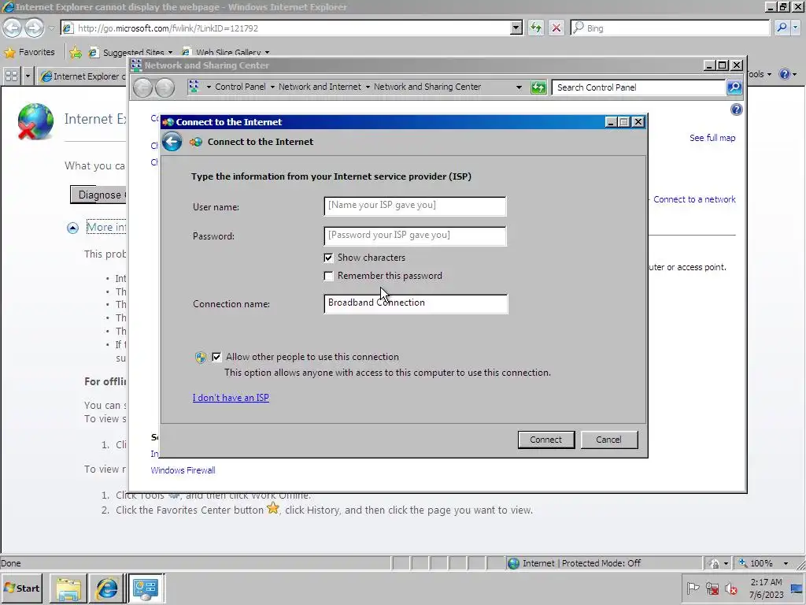The height and width of the screenshot is (605, 806).
Task: Click the Network and Sharing Center taskbar icon
Action: coord(146,588)
